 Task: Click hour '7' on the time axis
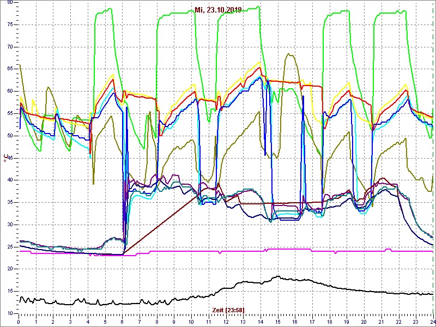140,322
